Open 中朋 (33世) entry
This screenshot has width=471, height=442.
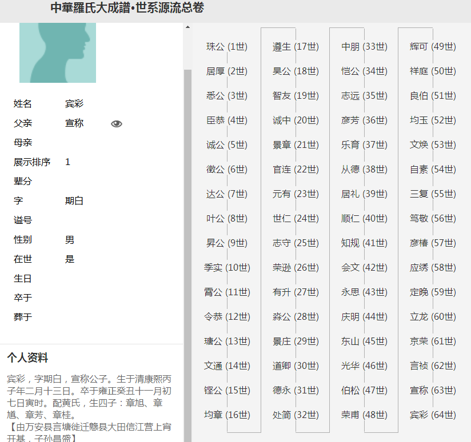click(x=364, y=47)
